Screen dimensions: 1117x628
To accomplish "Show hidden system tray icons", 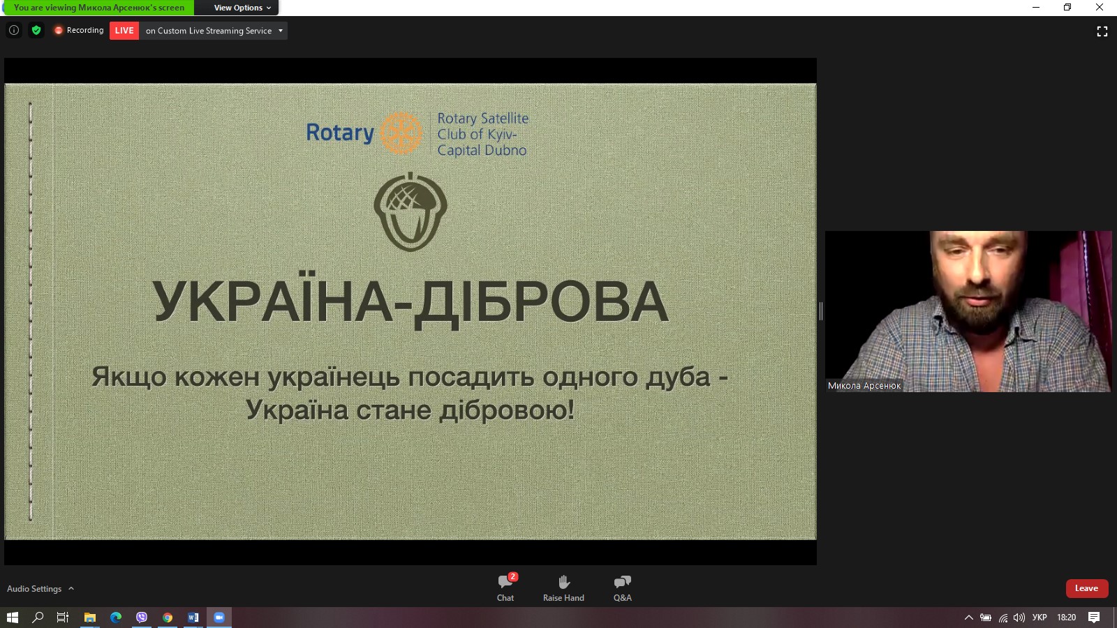I will click(968, 618).
